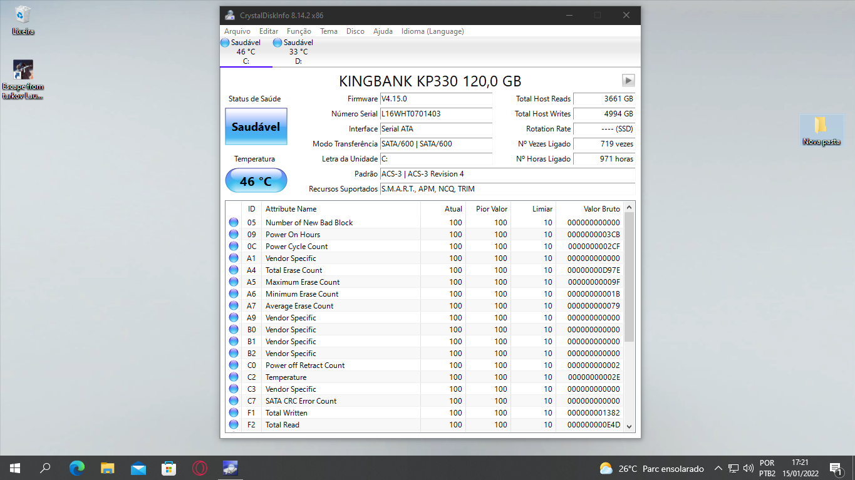Open the Idioma (Language) menu
This screenshot has height=480, width=855.
[x=433, y=31]
